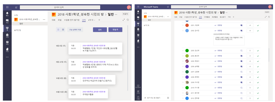Image resolution: width=275 pixels, height=102 pixels.
Task: Open more apps ellipsis in left window sidebar
Action: tap(7, 57)
